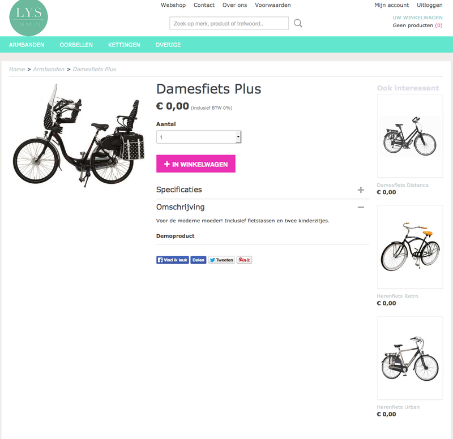Click the Pinterest Pin it button

244,260
